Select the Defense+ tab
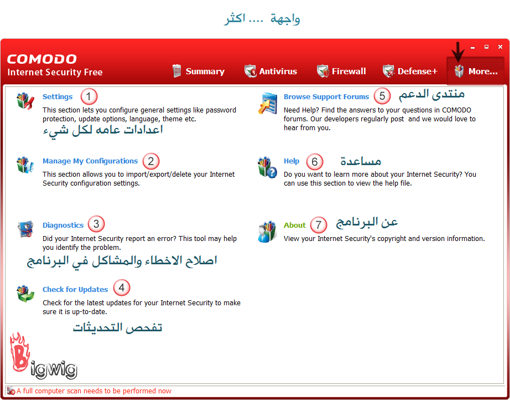This screenshot has height=400, width=510. (x=410, y=71)
